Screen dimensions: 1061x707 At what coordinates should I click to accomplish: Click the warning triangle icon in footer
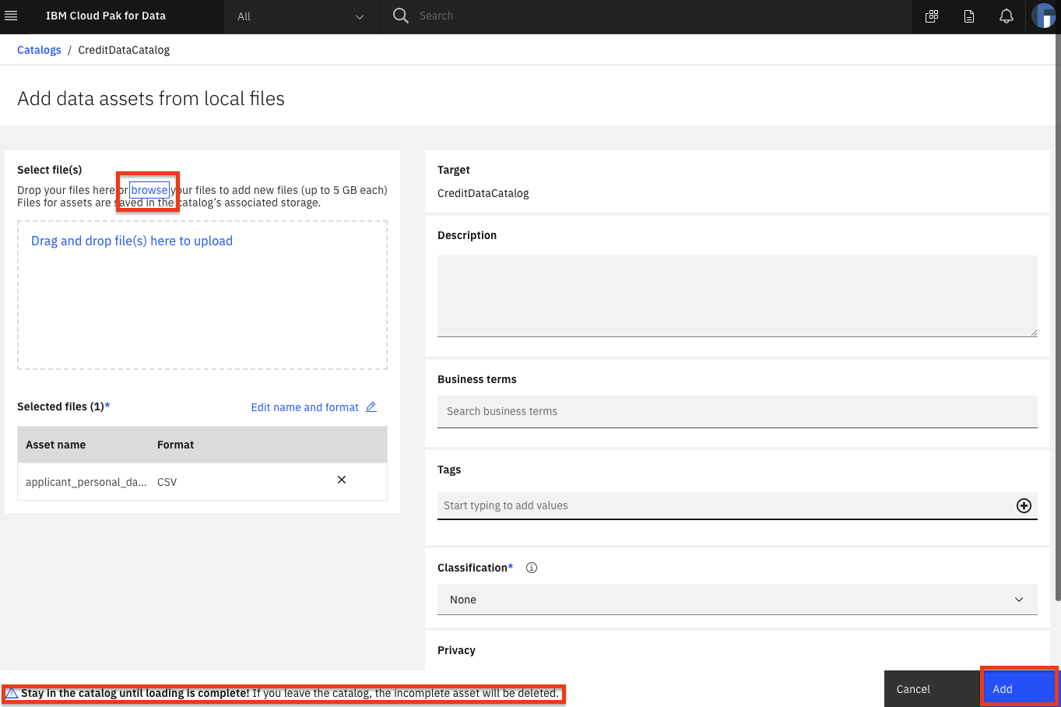pos(12,693)
